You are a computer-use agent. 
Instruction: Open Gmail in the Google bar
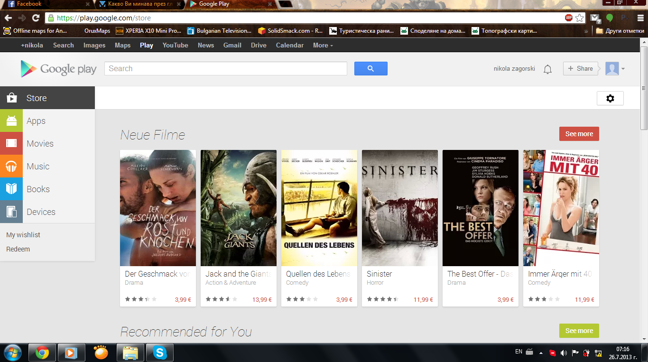point(232,45)
